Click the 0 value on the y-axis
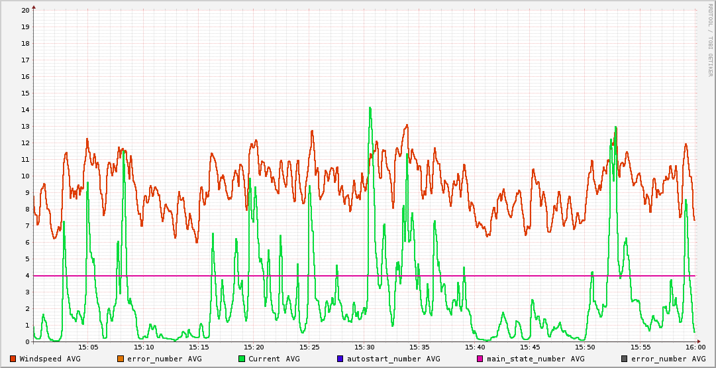 [x=27, y=342]
